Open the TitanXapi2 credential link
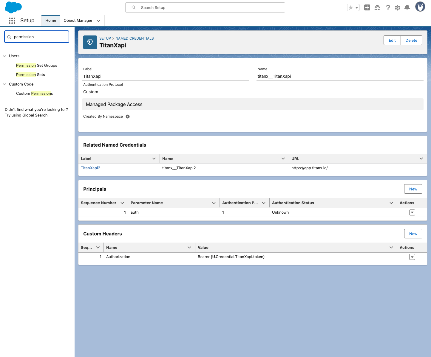Image resolution: width=431 pixels, height=357 pixels. 90,168
